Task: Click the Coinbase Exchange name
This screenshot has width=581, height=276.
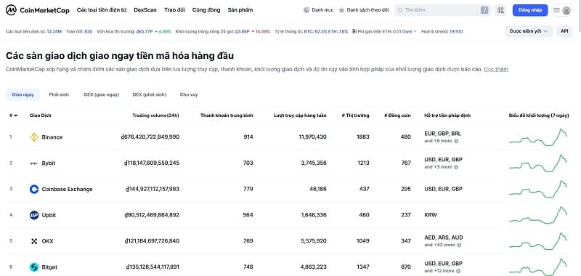Action: point(67,189)
